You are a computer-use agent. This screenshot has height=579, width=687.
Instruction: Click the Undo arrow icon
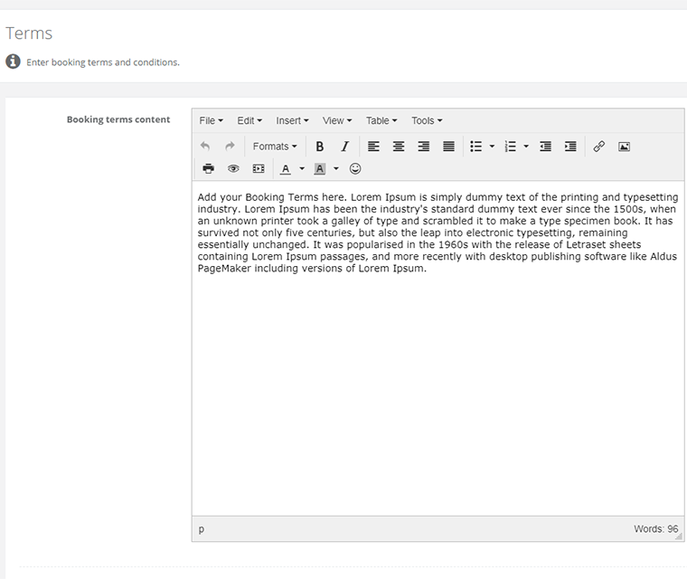click(x=205, y=146)
